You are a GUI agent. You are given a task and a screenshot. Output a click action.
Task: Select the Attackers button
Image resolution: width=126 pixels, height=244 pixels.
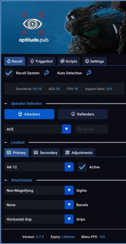29,114
